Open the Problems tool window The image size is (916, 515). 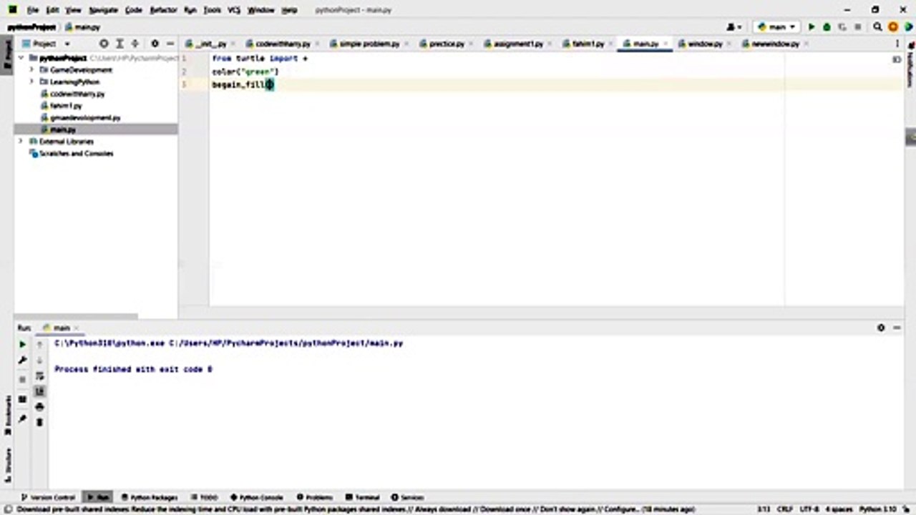pos(314,497)
